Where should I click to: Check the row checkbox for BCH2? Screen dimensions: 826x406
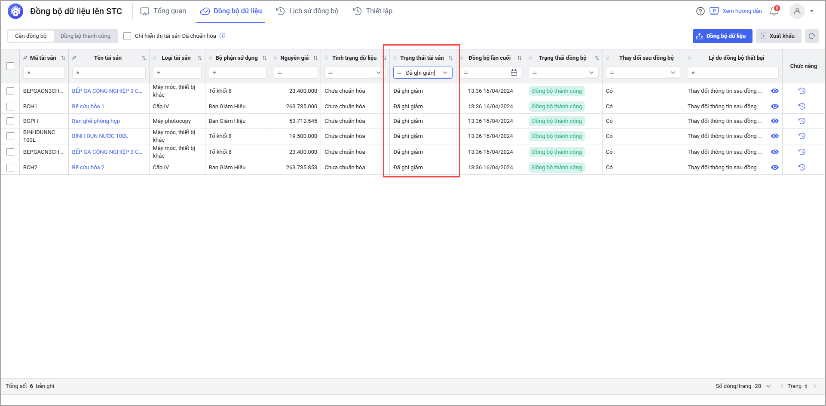[x=10, y=168]
